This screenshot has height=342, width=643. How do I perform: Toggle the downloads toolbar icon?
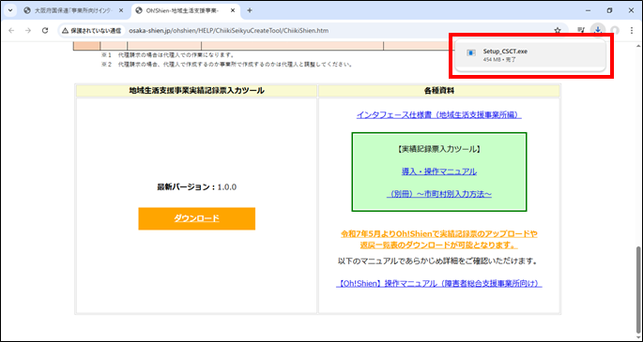tap(598, 30)
